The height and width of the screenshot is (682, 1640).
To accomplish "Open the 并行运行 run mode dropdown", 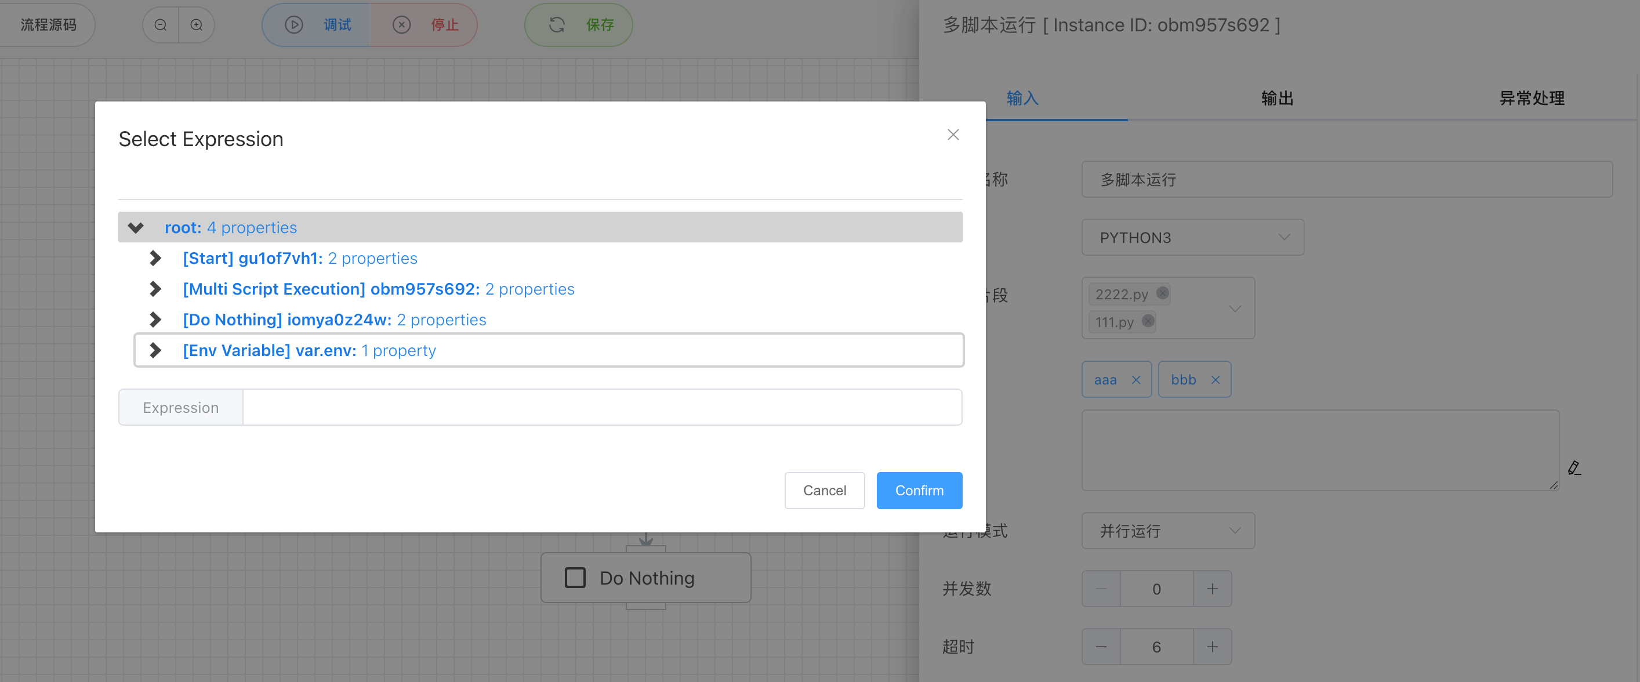I will pyautogui.click(x=1235, y=531).
